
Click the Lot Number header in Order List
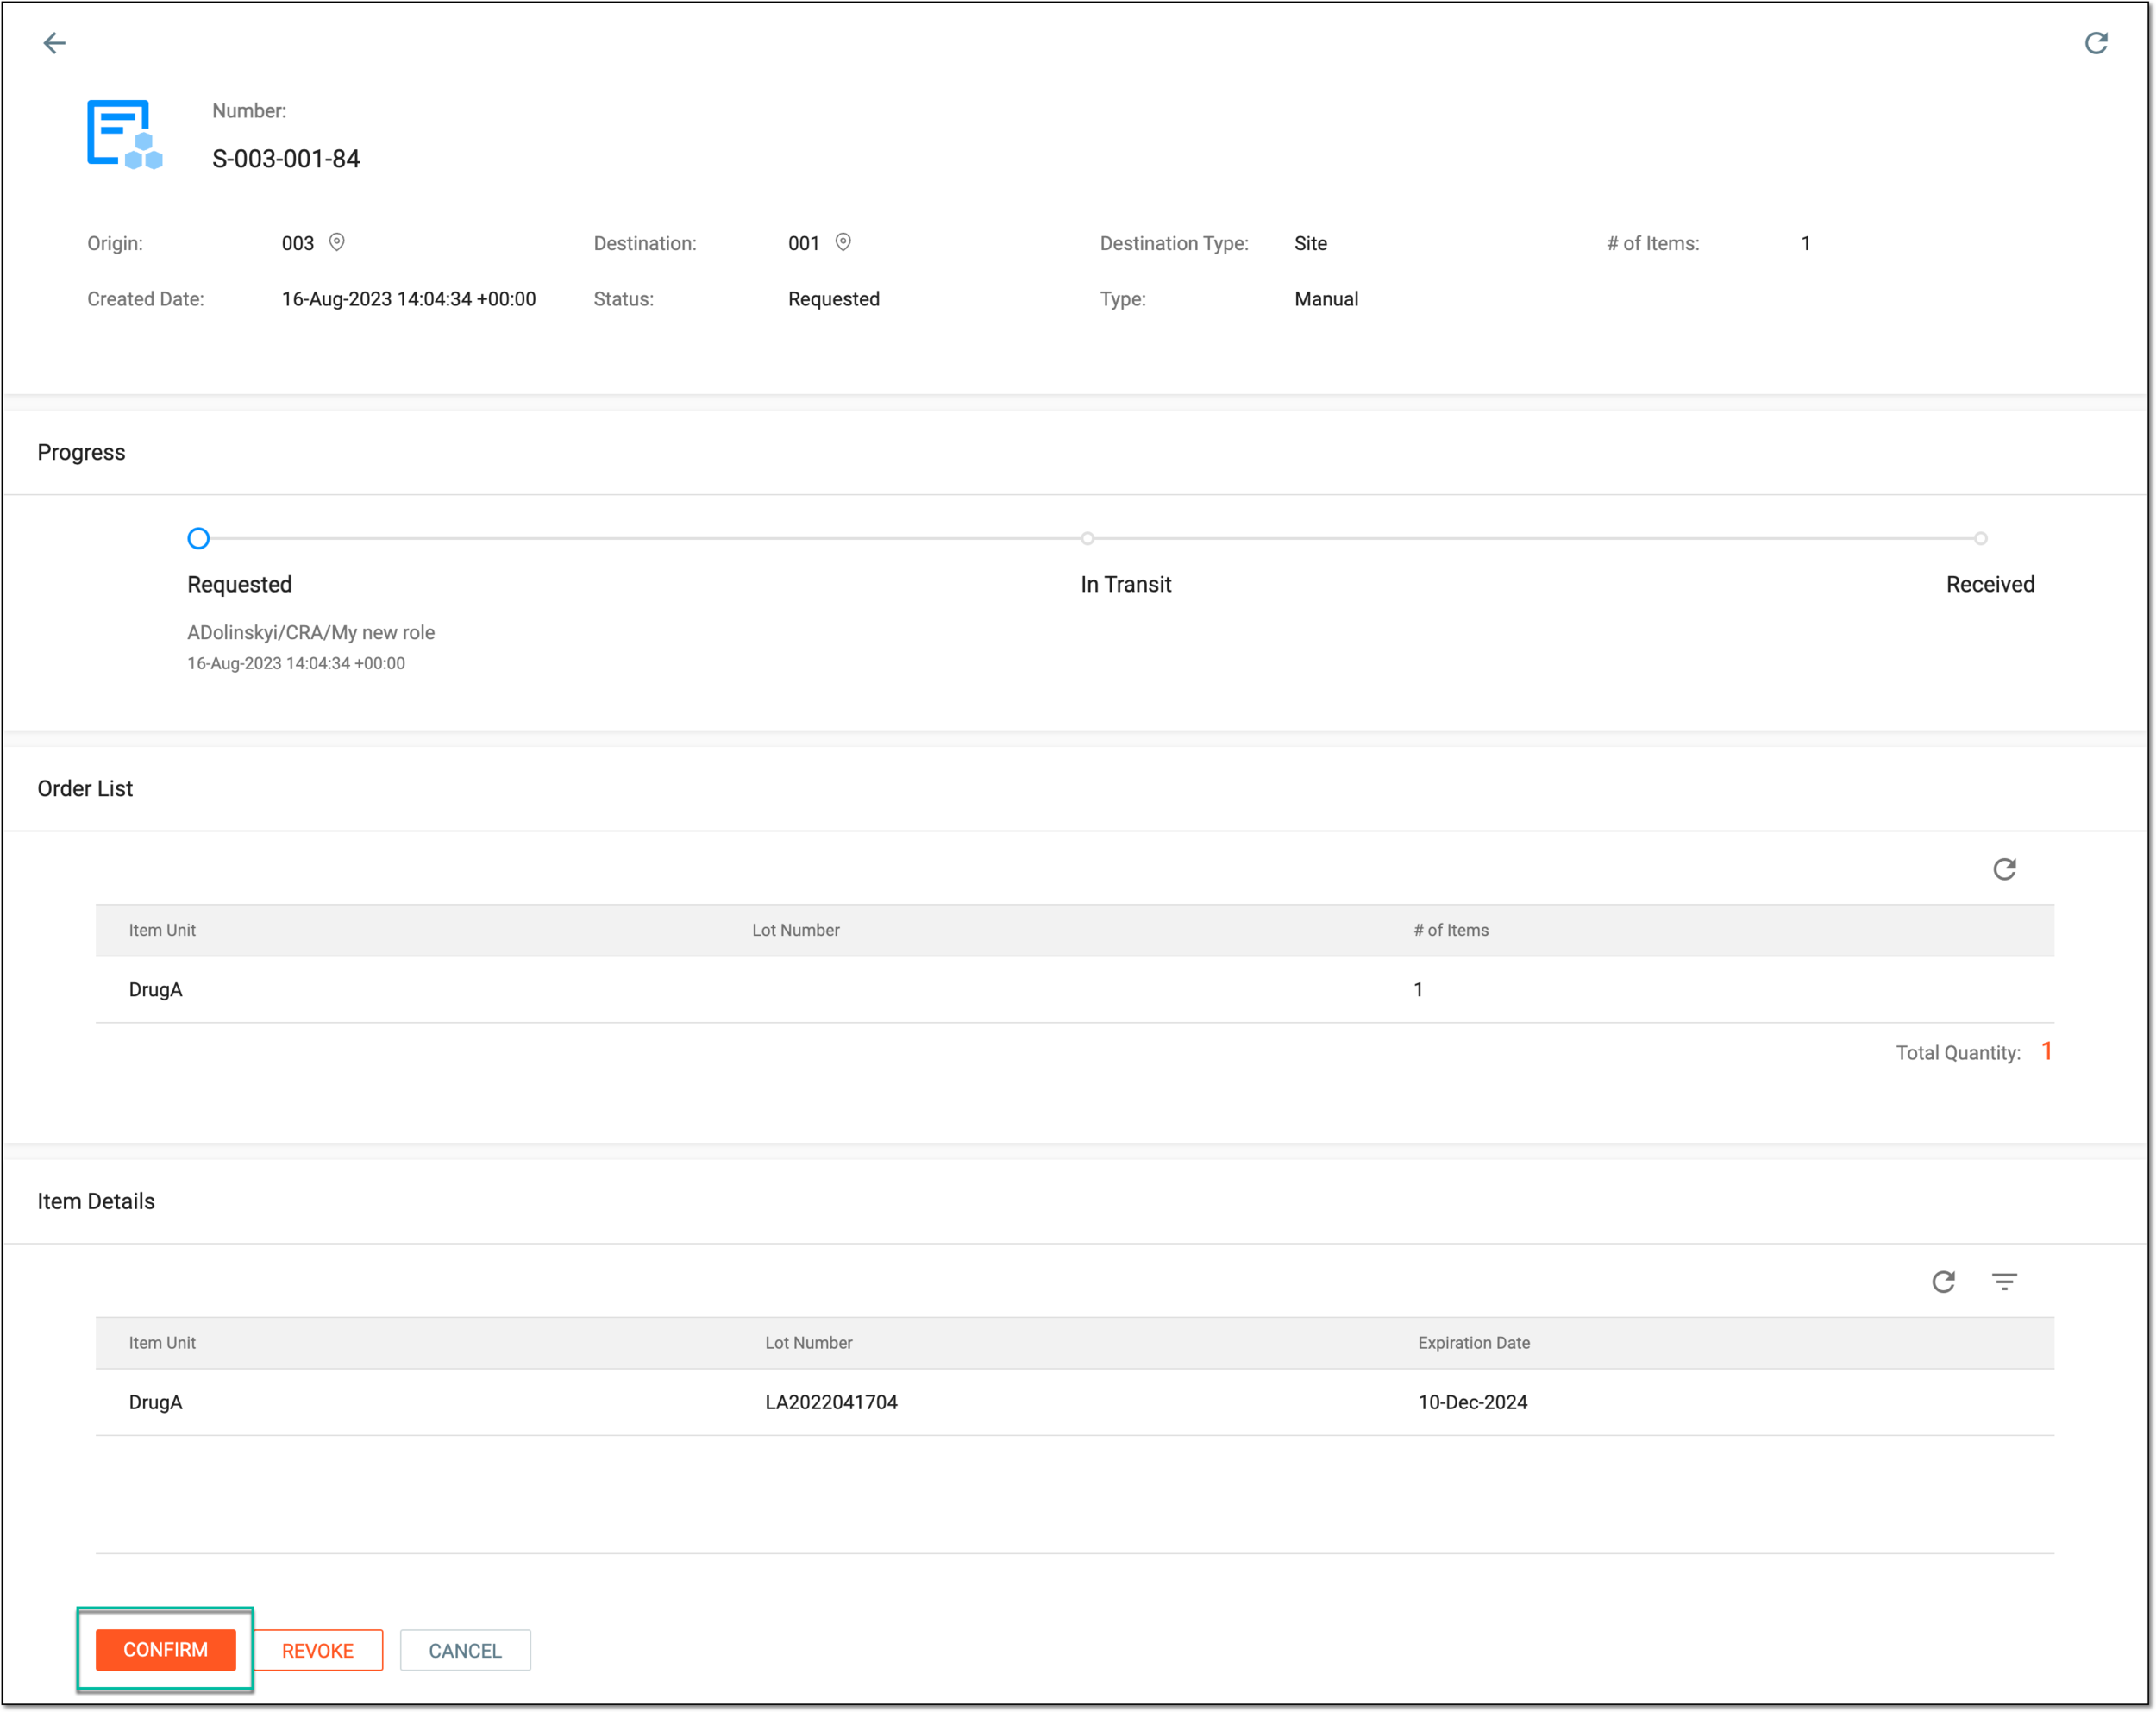796,930
